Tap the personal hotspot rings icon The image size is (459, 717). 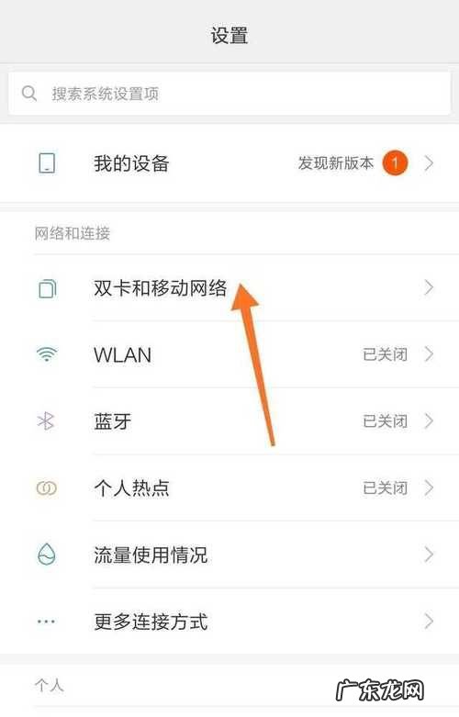click(x=47, y=487)
